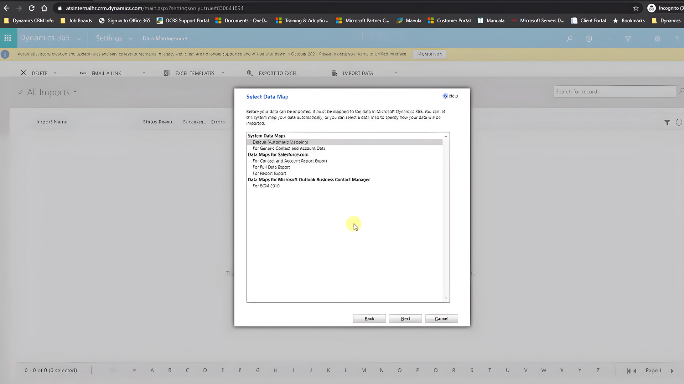Open Excel Templates dropdown arrow
684x384 pixels.
[223, 73]
